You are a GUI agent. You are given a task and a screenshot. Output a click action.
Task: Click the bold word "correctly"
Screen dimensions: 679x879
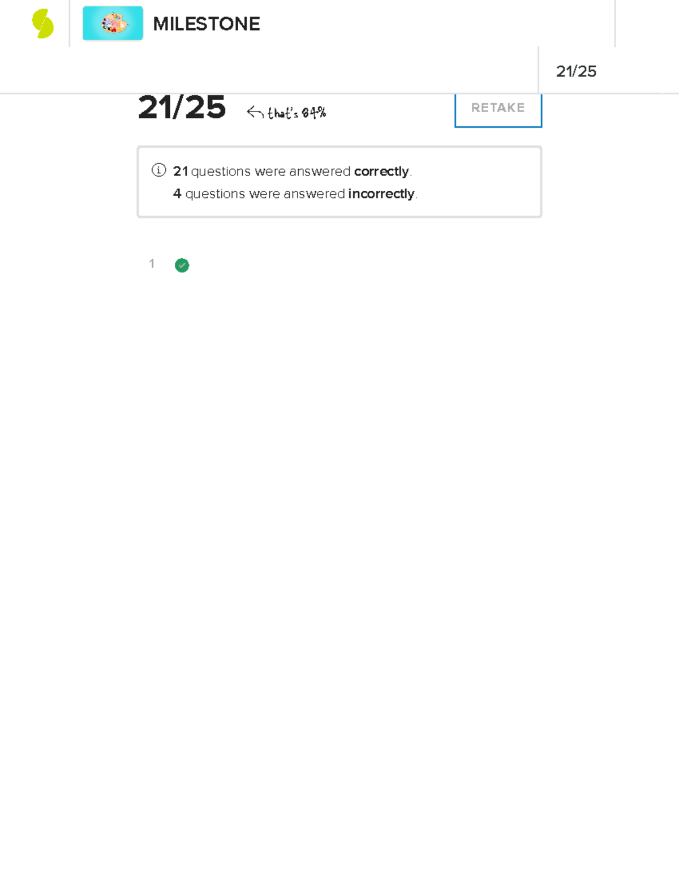coord(381,171)
